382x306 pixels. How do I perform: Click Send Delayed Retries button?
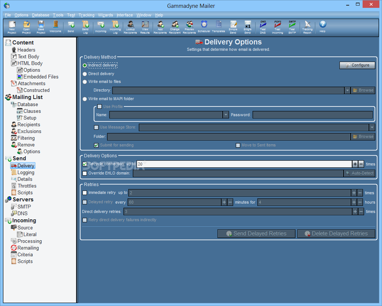(256, 234)
